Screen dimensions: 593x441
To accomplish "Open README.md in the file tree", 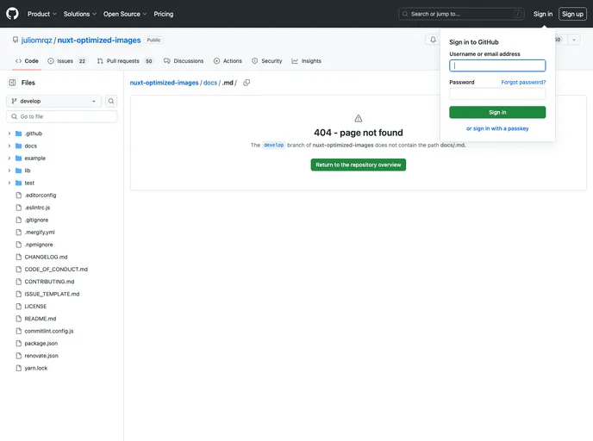I will pyautogui.click(x=41, y=319).
